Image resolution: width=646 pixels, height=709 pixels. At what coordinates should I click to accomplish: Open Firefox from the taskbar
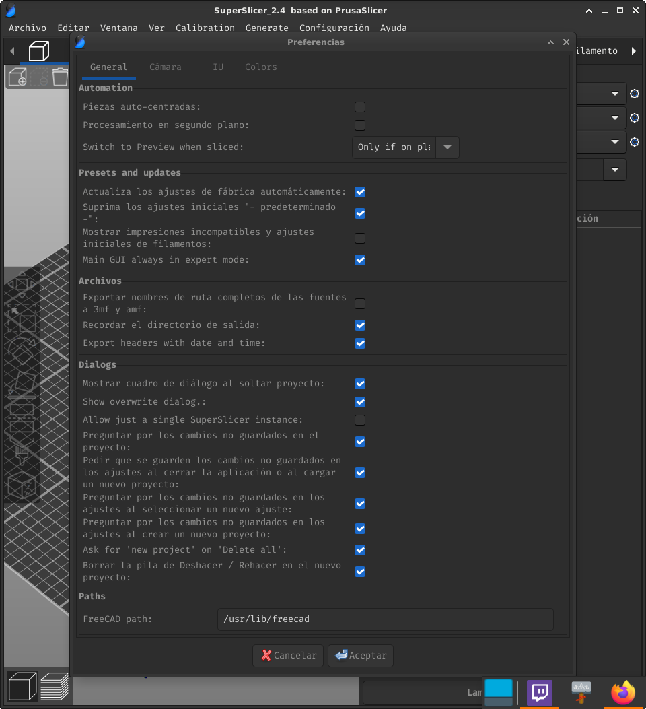[x=623, y=692]
